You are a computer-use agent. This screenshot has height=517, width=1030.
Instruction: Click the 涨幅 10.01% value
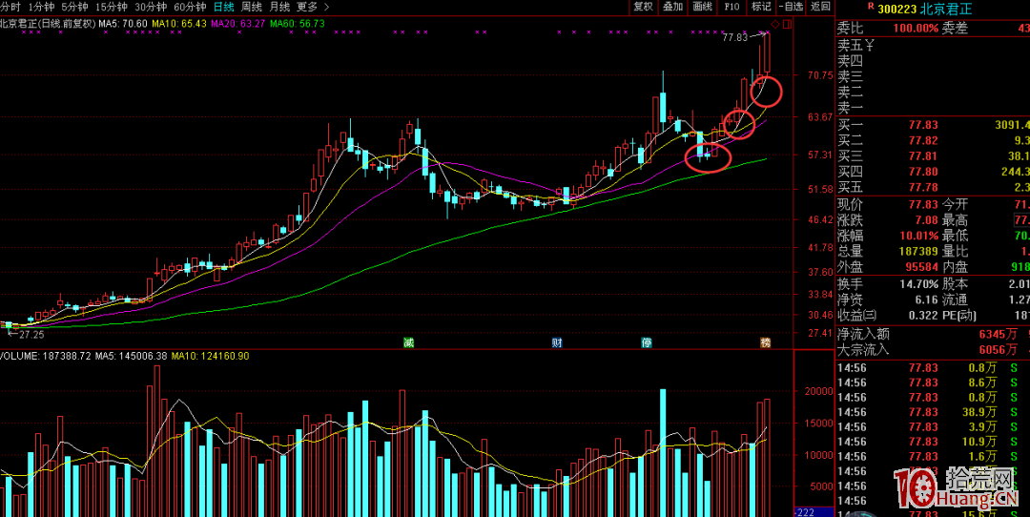tap(919, 236)
